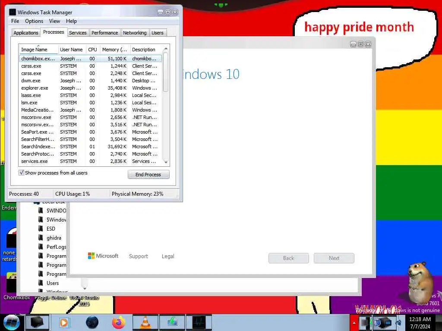Screen dimensions: 442x331
Task: Select the SearchProtoc... process
Action: 90,154
